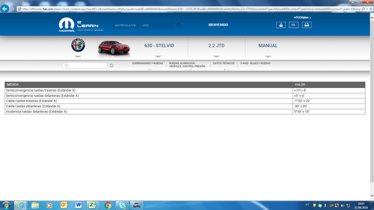Expand arrow below DATOS TÉCNICOS
374x210 pixels.
[224, 69]
